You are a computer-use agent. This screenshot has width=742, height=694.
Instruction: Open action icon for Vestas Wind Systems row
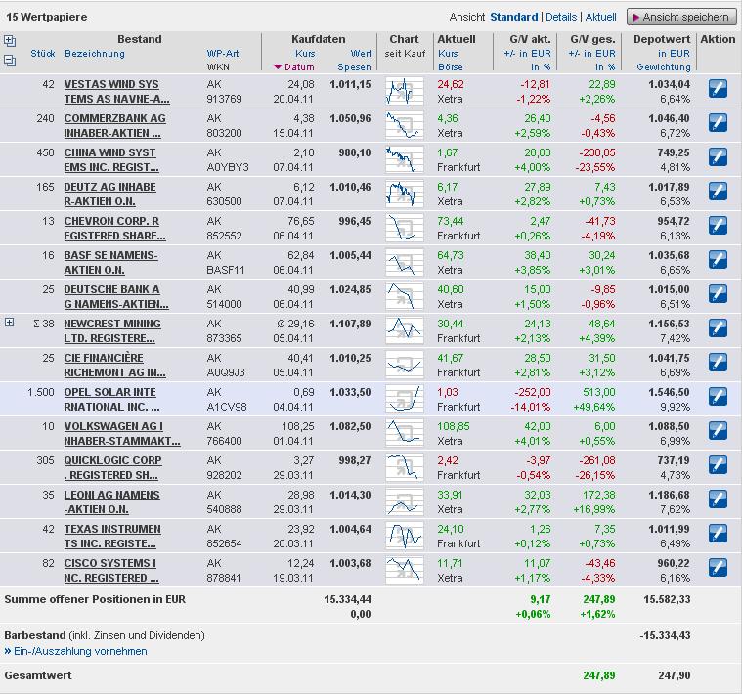pos(718,89)
